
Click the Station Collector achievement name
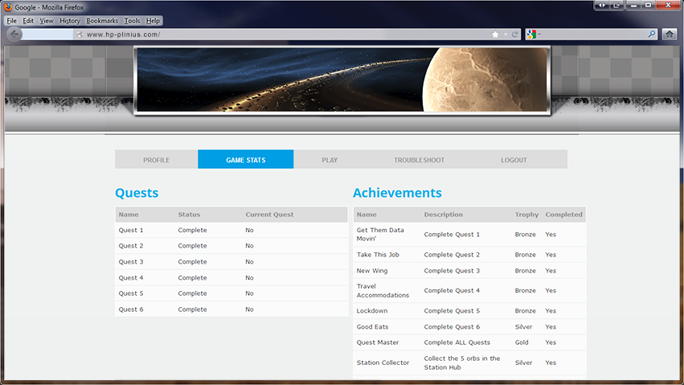tap(383, 362)
